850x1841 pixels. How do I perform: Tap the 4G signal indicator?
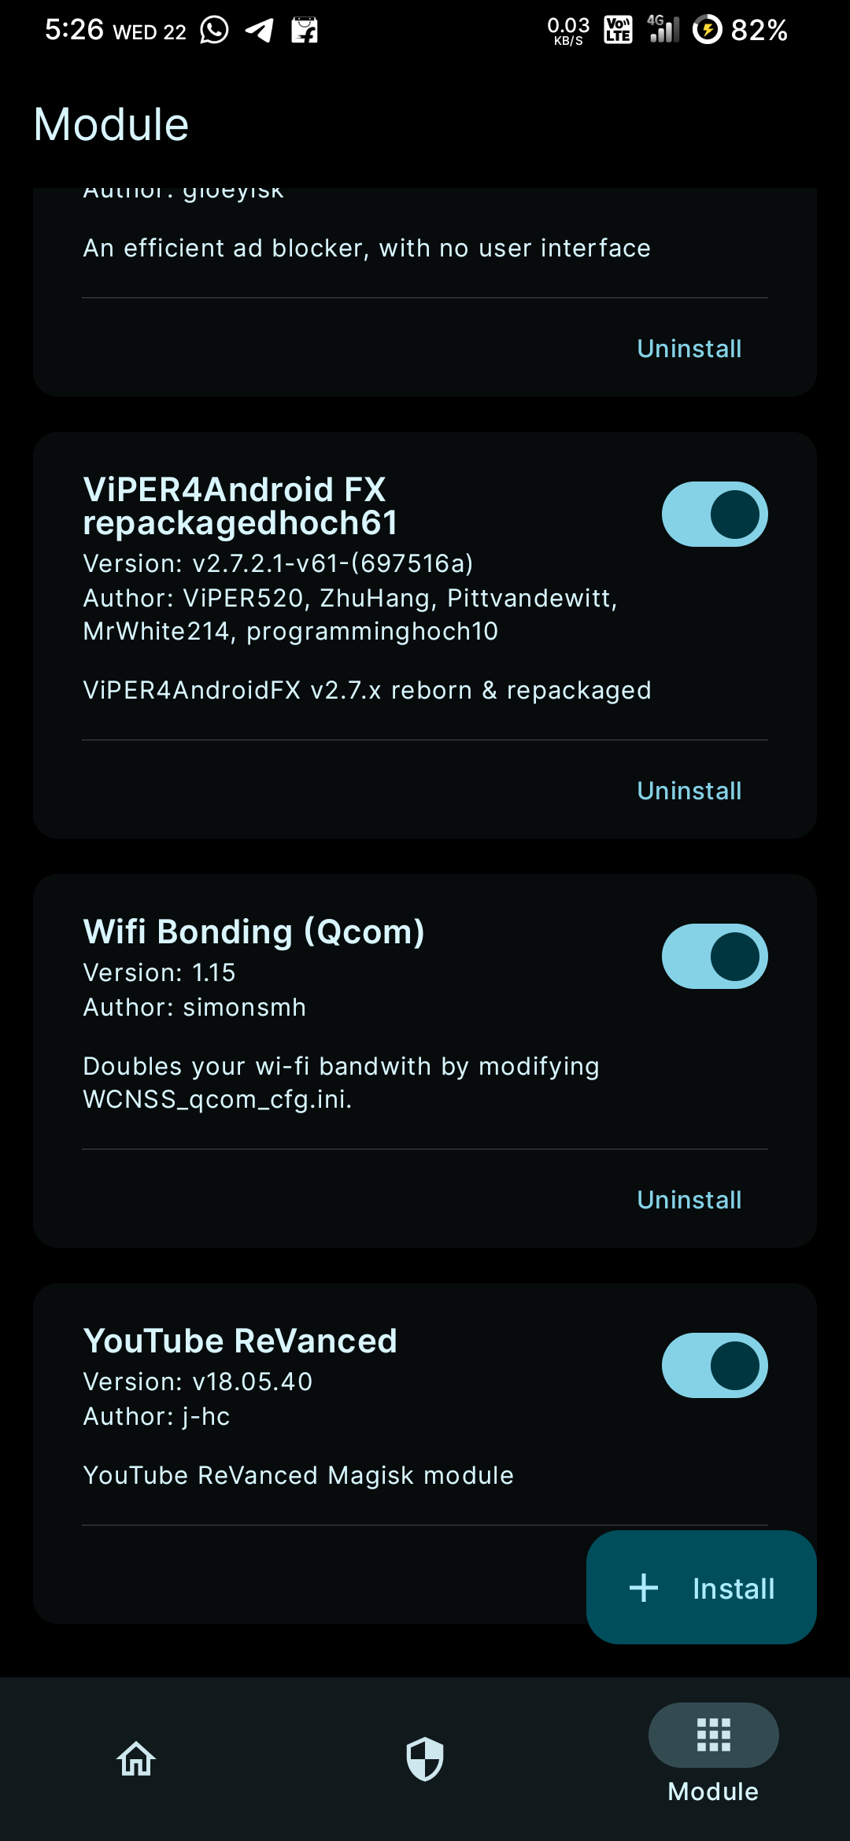pos(662,30)
